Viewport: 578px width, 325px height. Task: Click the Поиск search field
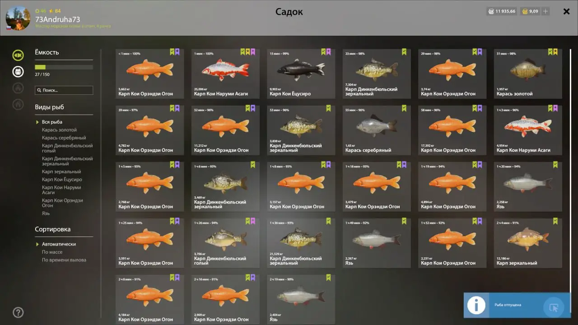coord(64,90)
